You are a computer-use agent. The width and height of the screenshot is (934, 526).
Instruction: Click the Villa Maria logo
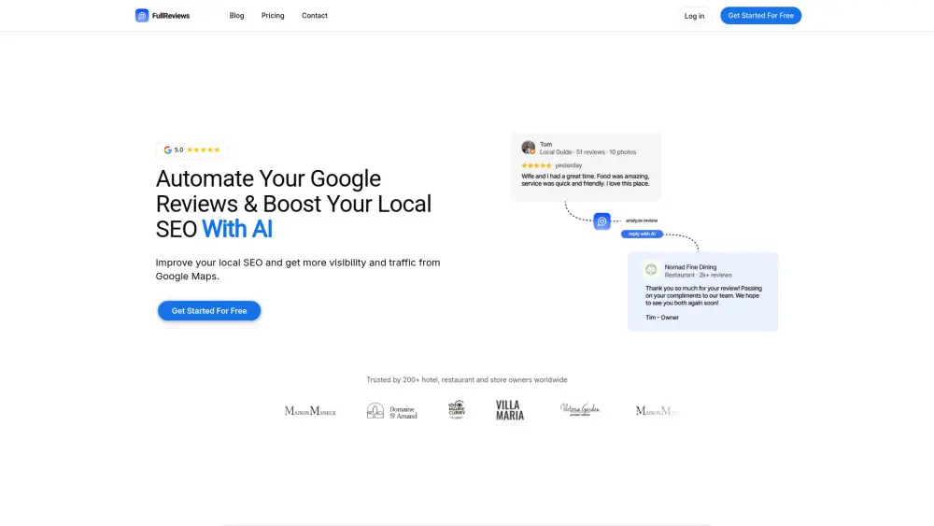510,410
